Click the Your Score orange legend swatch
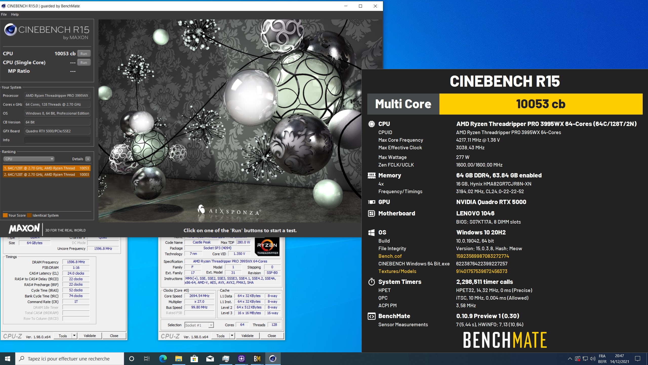 (x=5, y=215)
